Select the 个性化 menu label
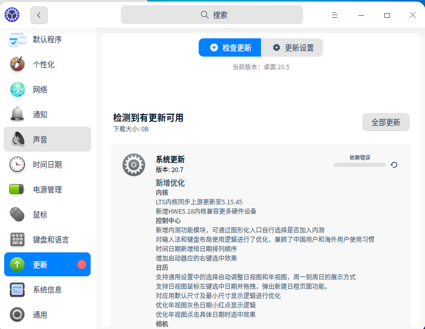The width and height of the screenshot is (425, 329). tap(44, 65)
